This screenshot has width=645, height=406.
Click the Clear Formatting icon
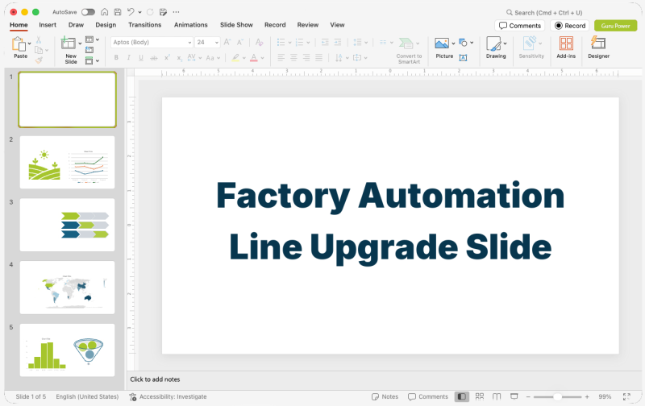pos(259,42)
